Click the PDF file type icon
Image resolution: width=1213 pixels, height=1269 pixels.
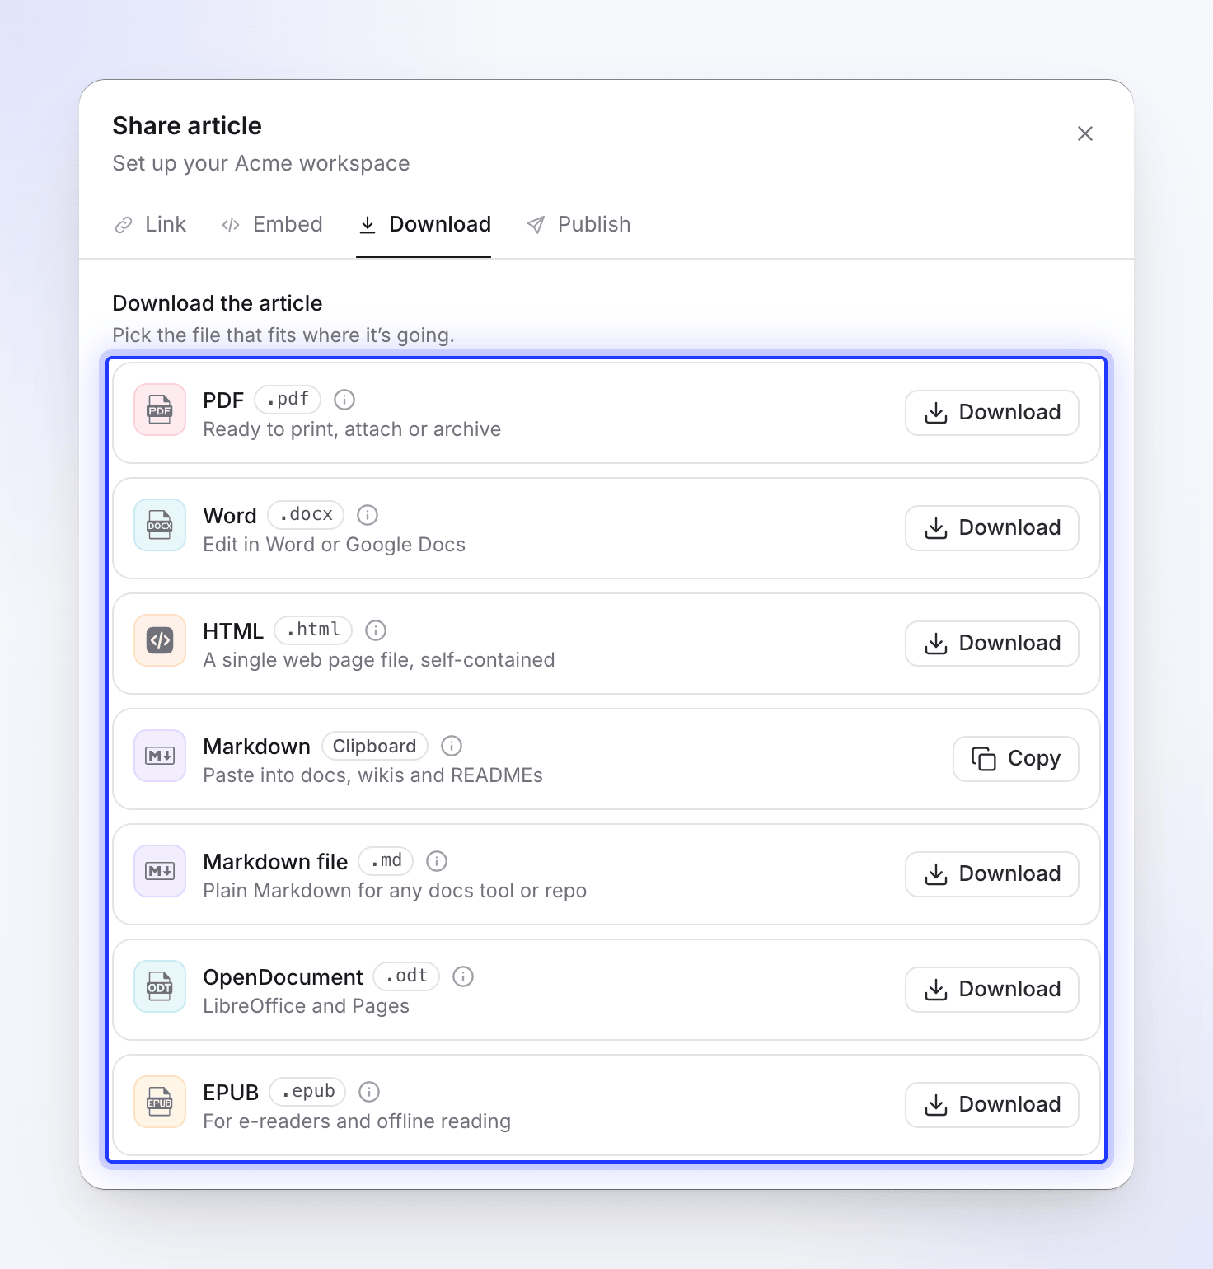tap(160, 410)
